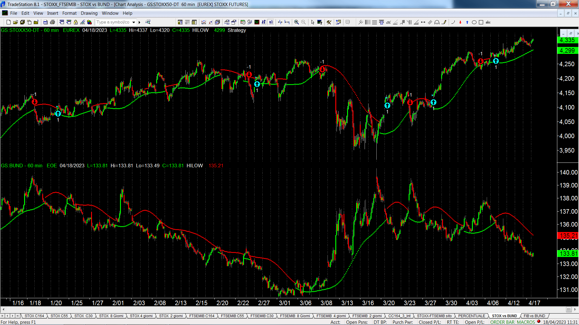Screen dimensions: 579x325
Task: Select the Zoom Out magnifier tool
Action: [x=303, y=22]
